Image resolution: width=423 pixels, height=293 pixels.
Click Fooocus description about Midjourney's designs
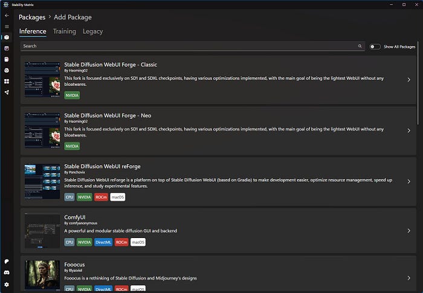point(131,278)
